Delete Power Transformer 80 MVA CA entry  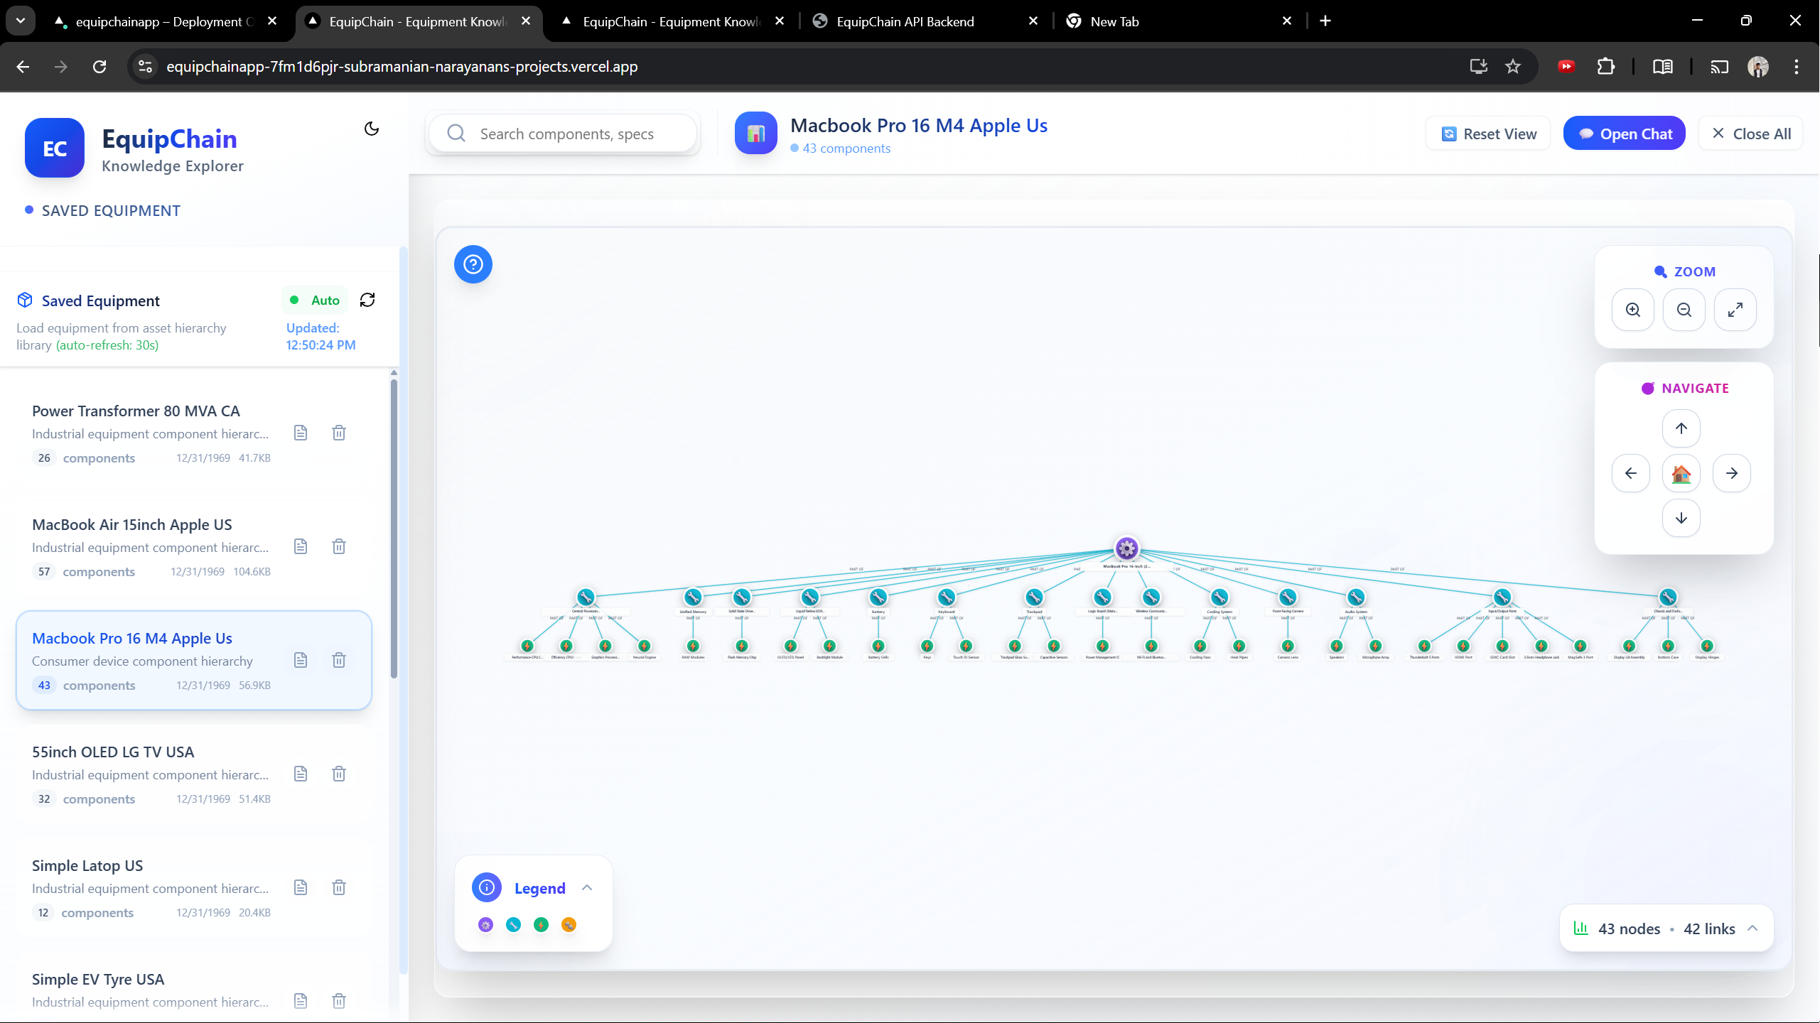coord(339,433)
